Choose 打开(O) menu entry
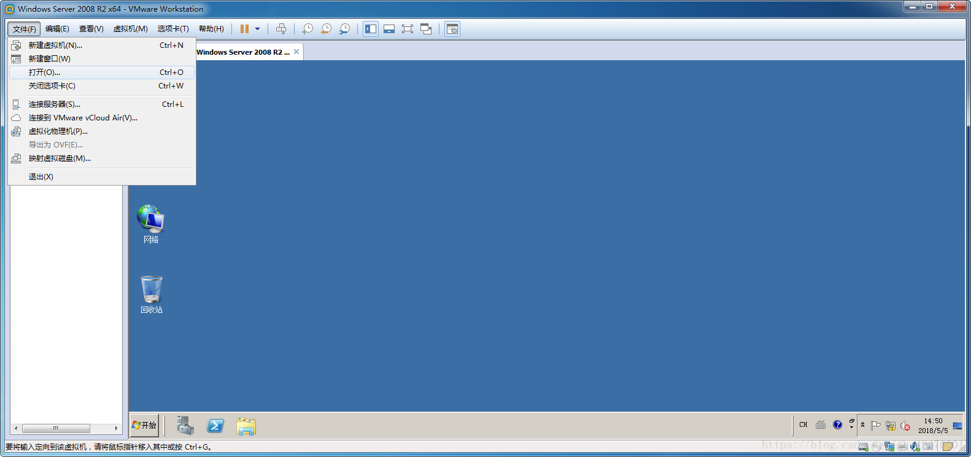The width and height of the screenshot is (971, 457). pyautogui.click(x=102, y=72)
